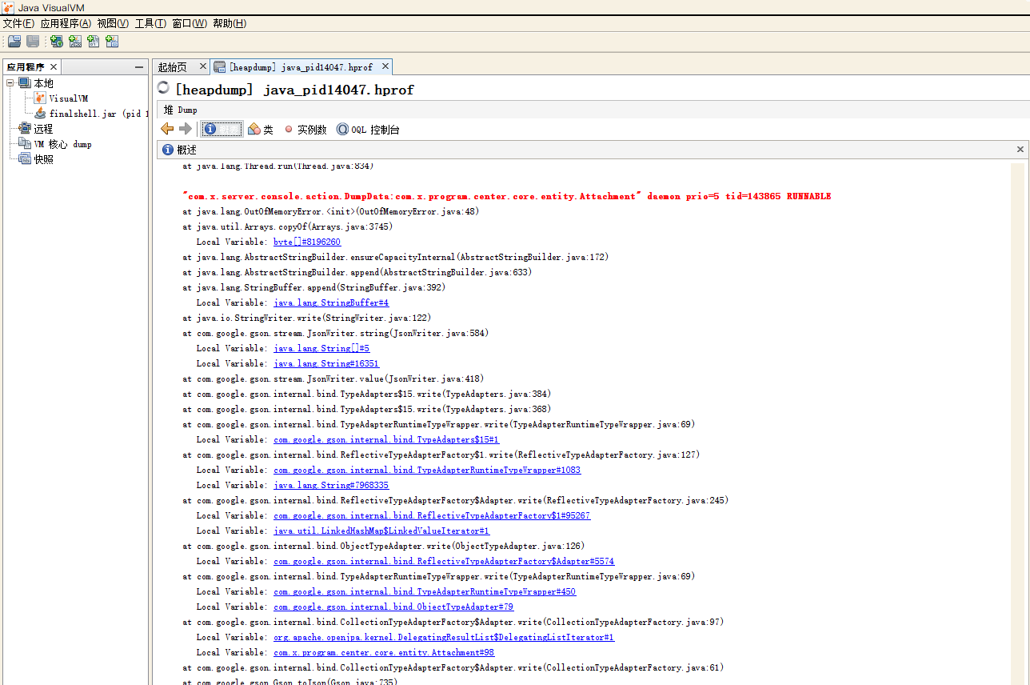Open the TypeAdapterRuntimeTypeWrapper#450 link
The height and width of the screenshot is (685, 1030).
425,591
